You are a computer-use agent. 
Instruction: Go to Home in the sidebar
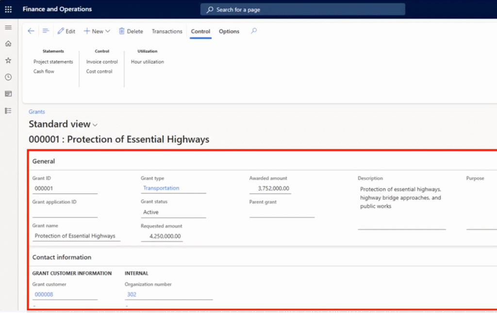pyautogui.click(x=8, y=44)
